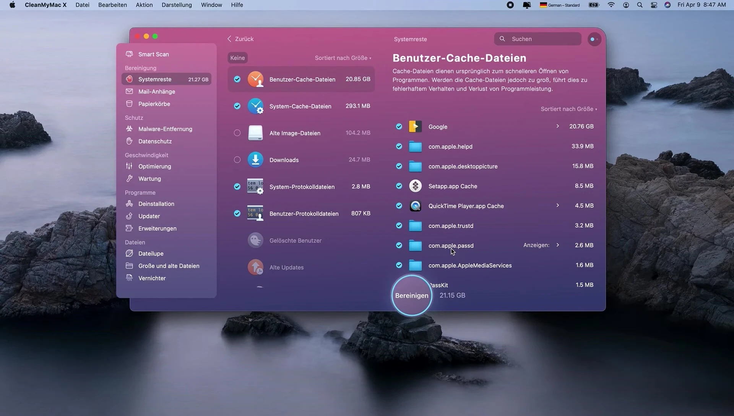Image resolution: width=734 pixels, height=416 pixels.
Task: Open Große und alte Dateien icon
Action: (130, 266)
